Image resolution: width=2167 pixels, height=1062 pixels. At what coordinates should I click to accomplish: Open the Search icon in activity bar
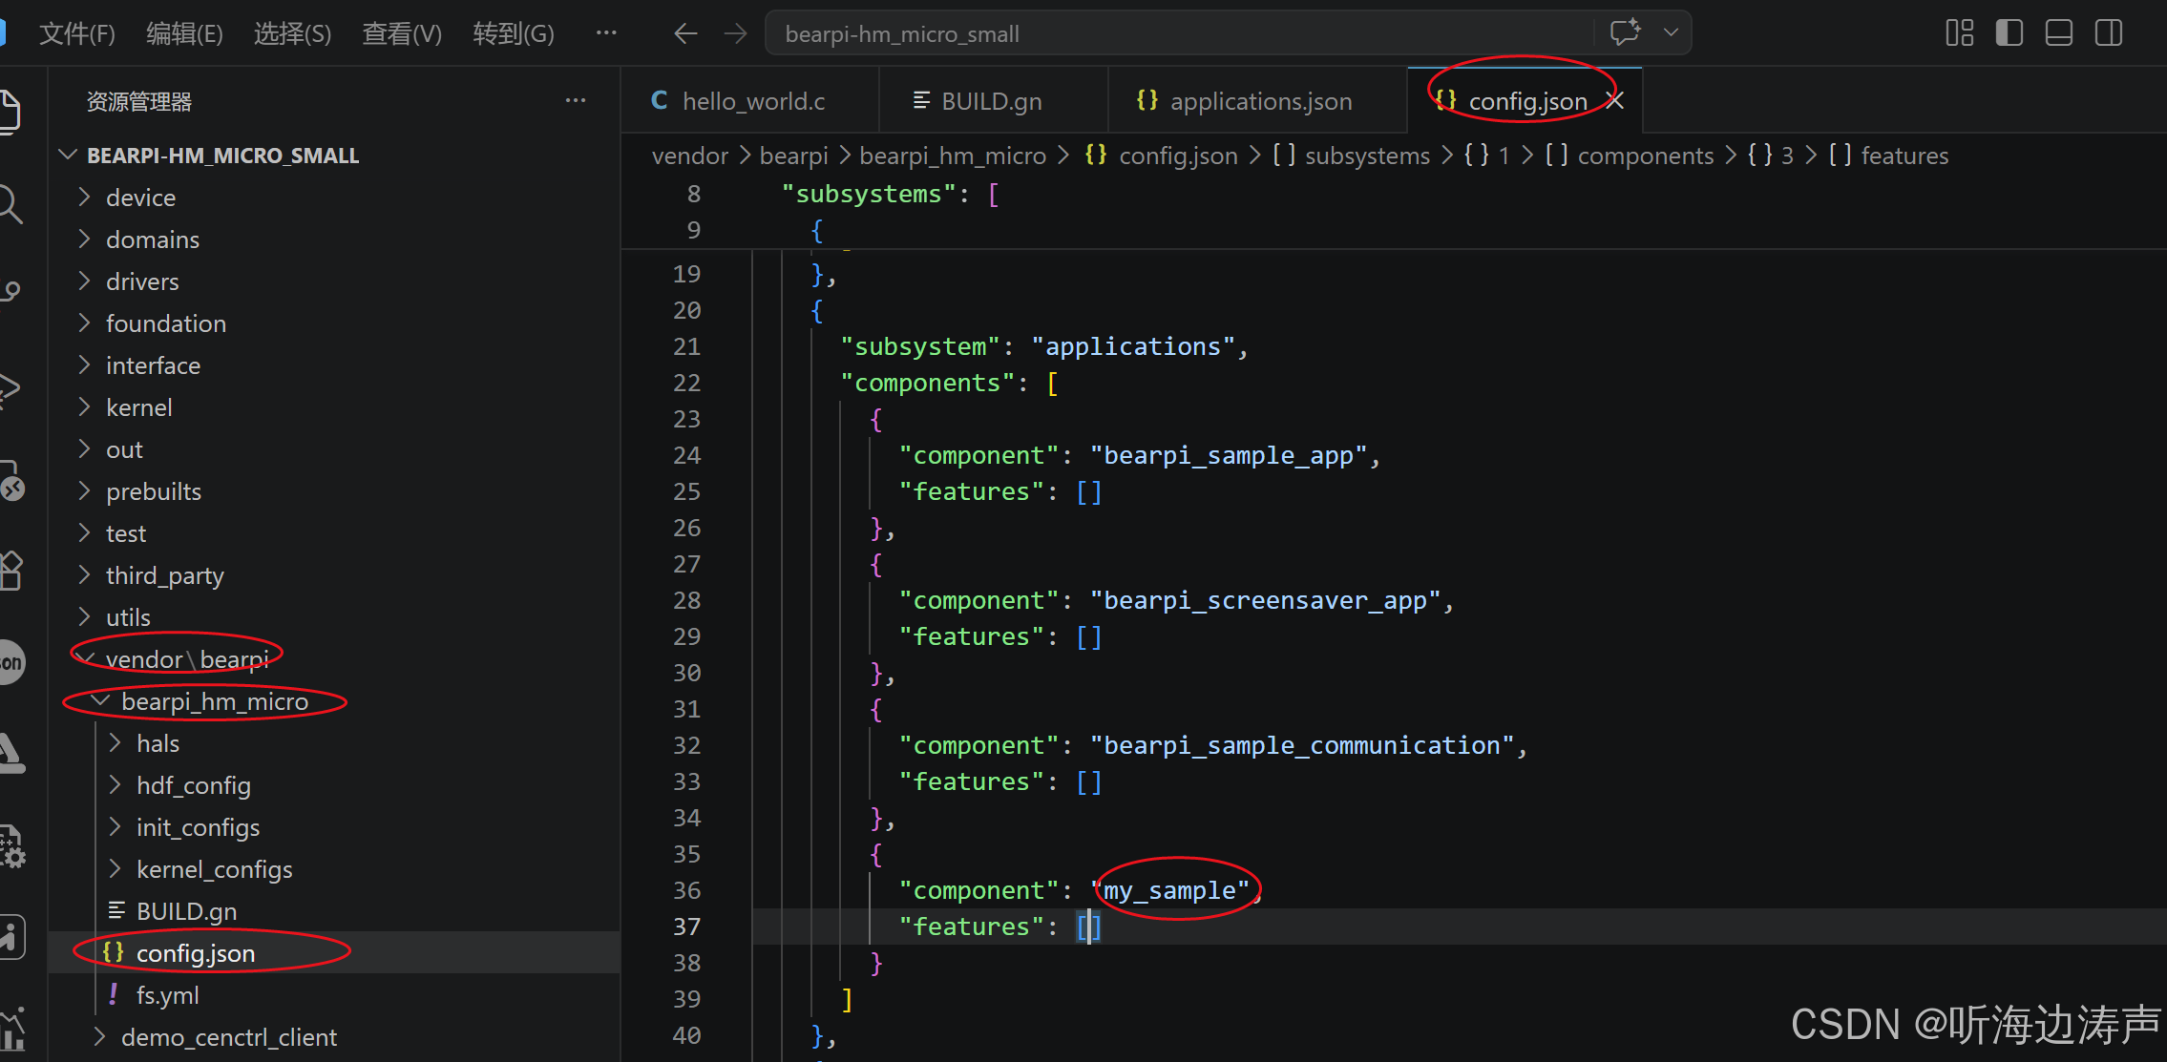tap(10, 203)
